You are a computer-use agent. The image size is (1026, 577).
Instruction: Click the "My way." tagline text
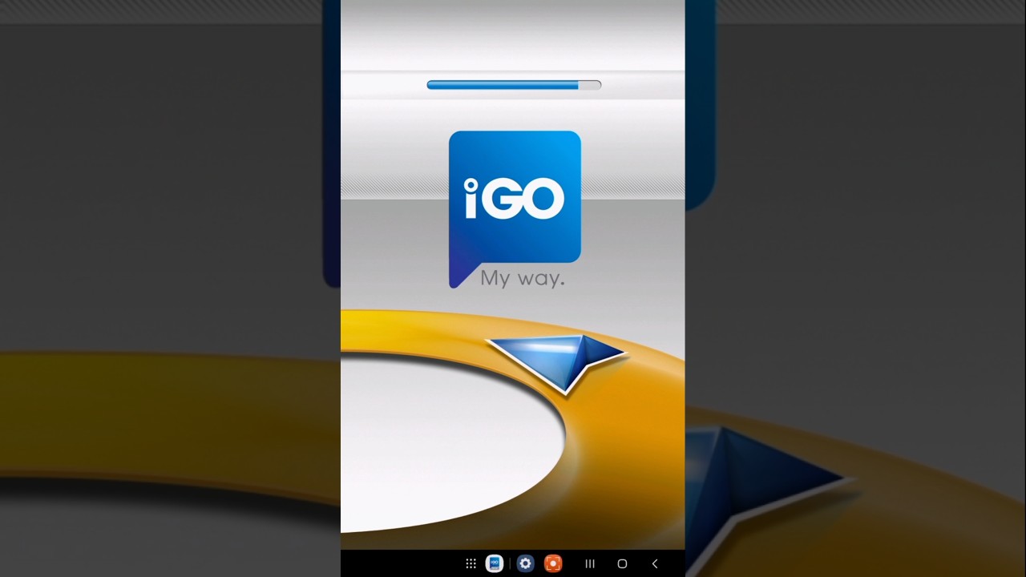[x=523, y=279]
